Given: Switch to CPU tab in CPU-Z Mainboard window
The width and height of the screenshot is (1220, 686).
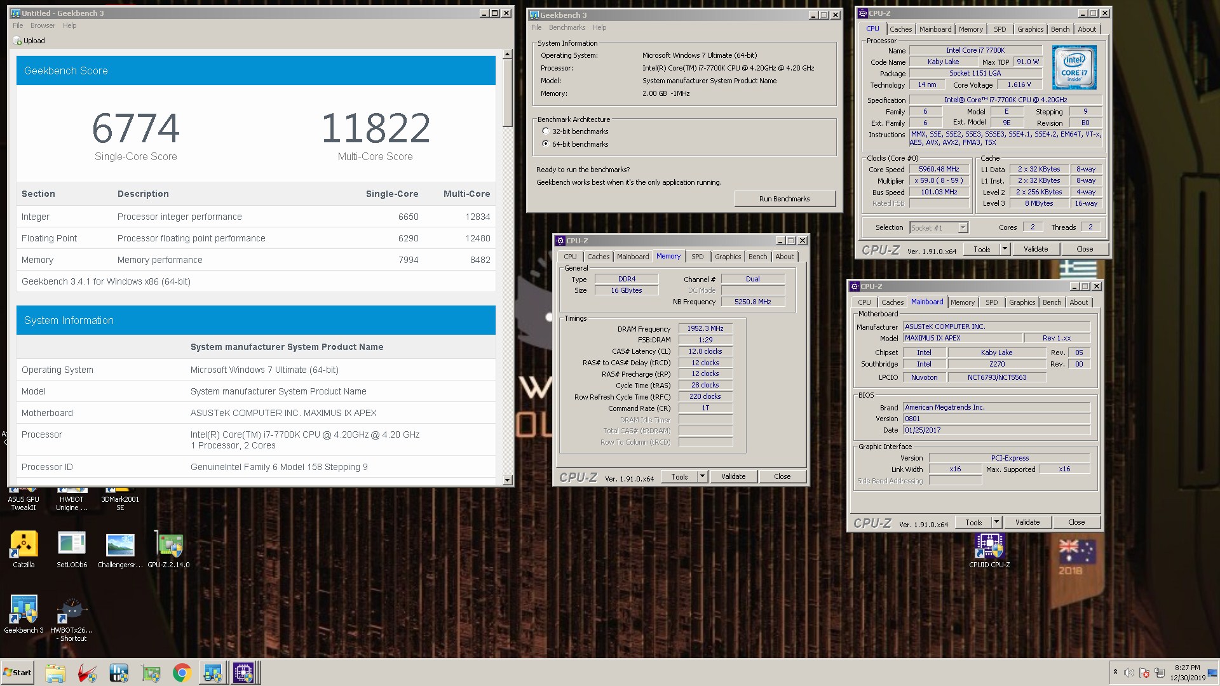Looking at the screenshot, I should pos(864,302).
